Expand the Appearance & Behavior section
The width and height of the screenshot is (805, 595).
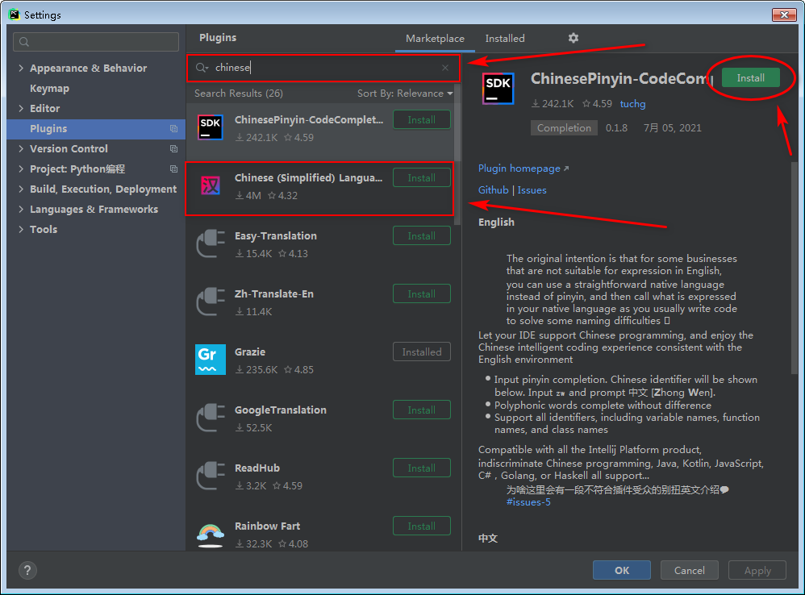pyautogui.click(x=21, y=68)
